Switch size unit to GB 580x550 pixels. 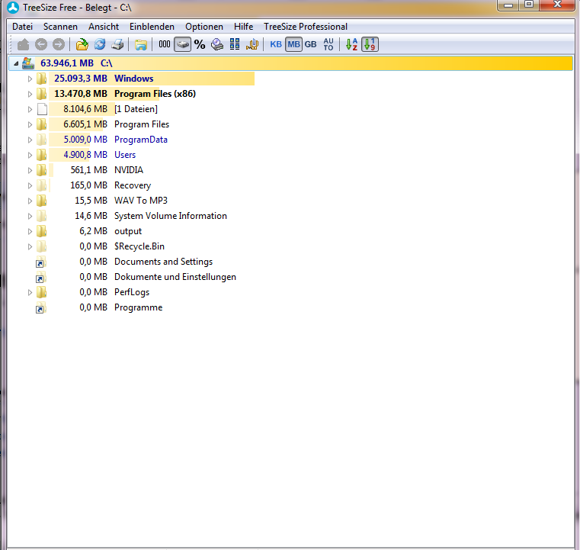(x=311, y=44)
